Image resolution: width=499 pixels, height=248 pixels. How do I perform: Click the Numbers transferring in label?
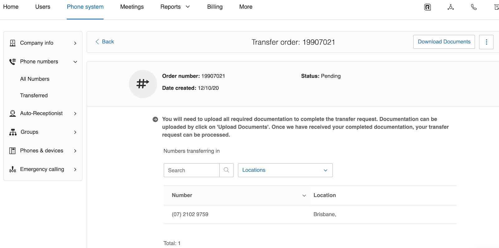click(191, 151)
